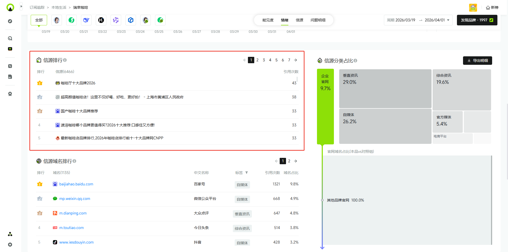Switch to the 能见度 tab

(268, 20)
